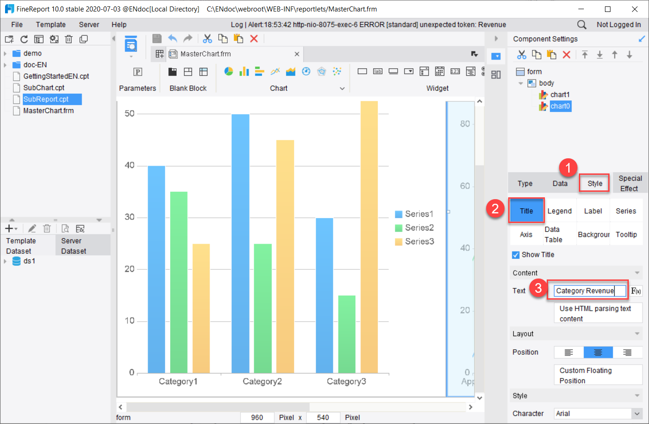This screenshot has height=424, width=649.
Task: Click the refresh icon above the file tree
Action: tap(24, 39)
